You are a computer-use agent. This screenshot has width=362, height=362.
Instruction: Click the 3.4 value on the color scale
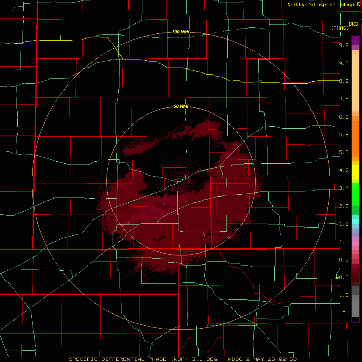344,188
